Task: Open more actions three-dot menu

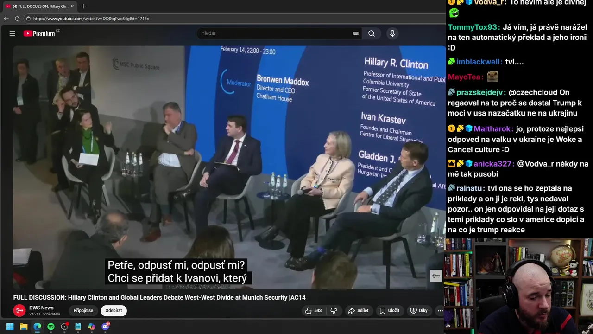Action: click(440, 310)
